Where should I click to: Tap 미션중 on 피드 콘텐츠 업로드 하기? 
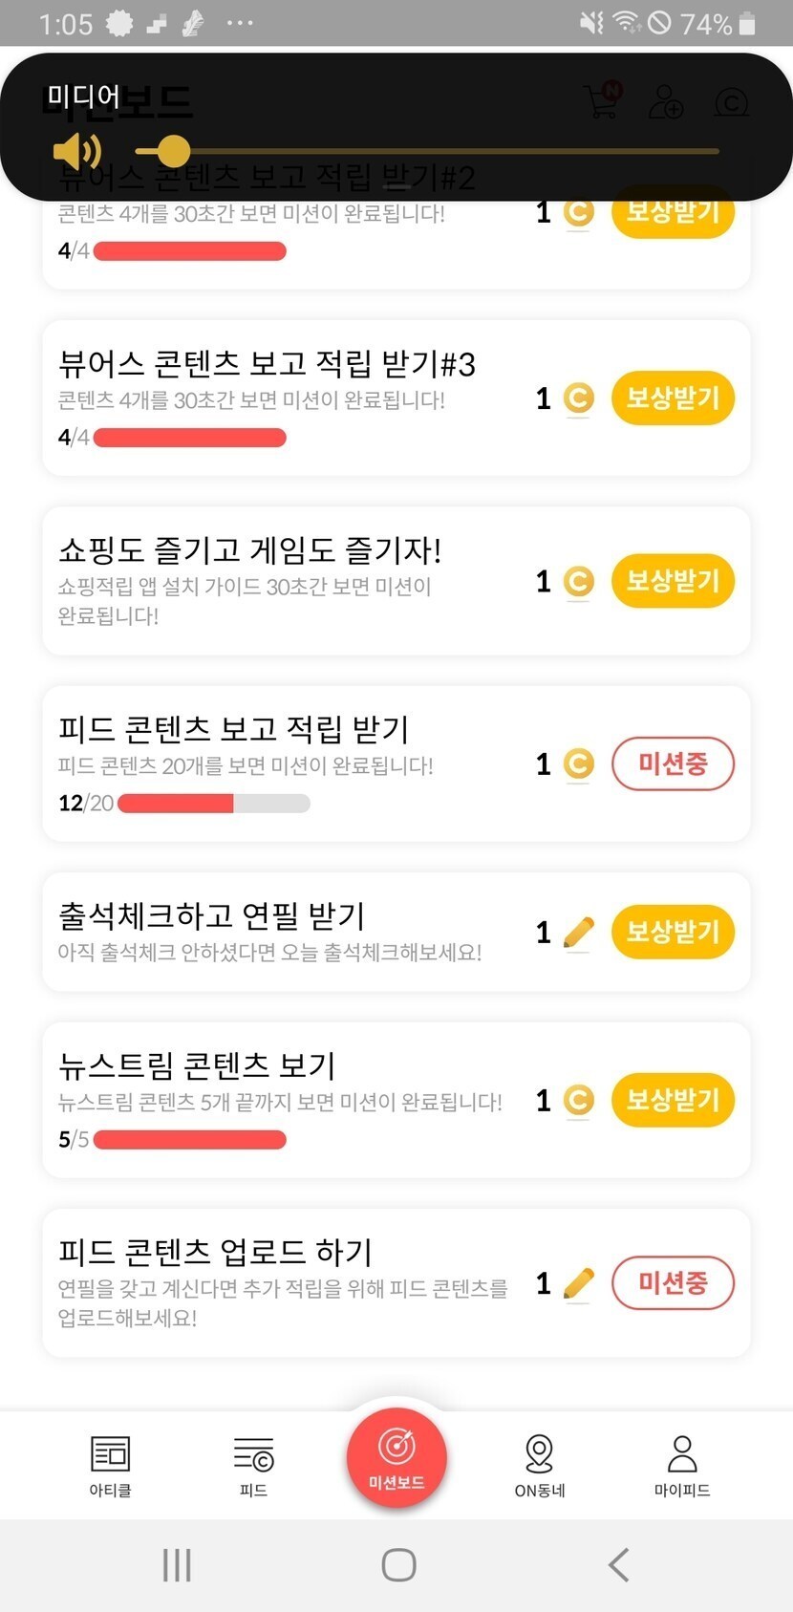click(673, 1282)
